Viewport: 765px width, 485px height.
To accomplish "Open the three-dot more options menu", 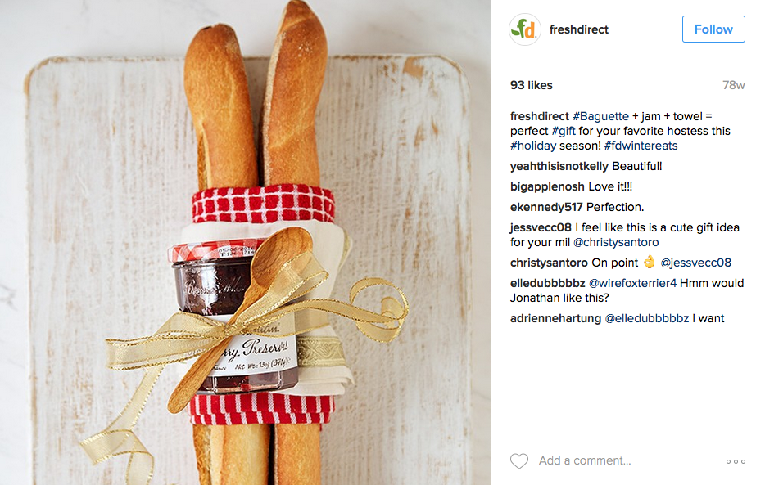I will coord(736,461).
